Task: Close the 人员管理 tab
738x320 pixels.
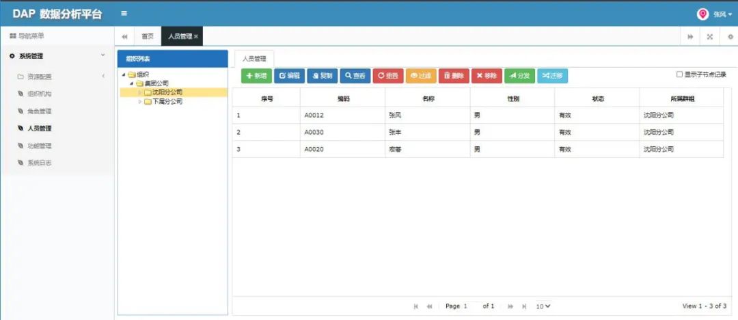Action: click(x=196, y=37)
